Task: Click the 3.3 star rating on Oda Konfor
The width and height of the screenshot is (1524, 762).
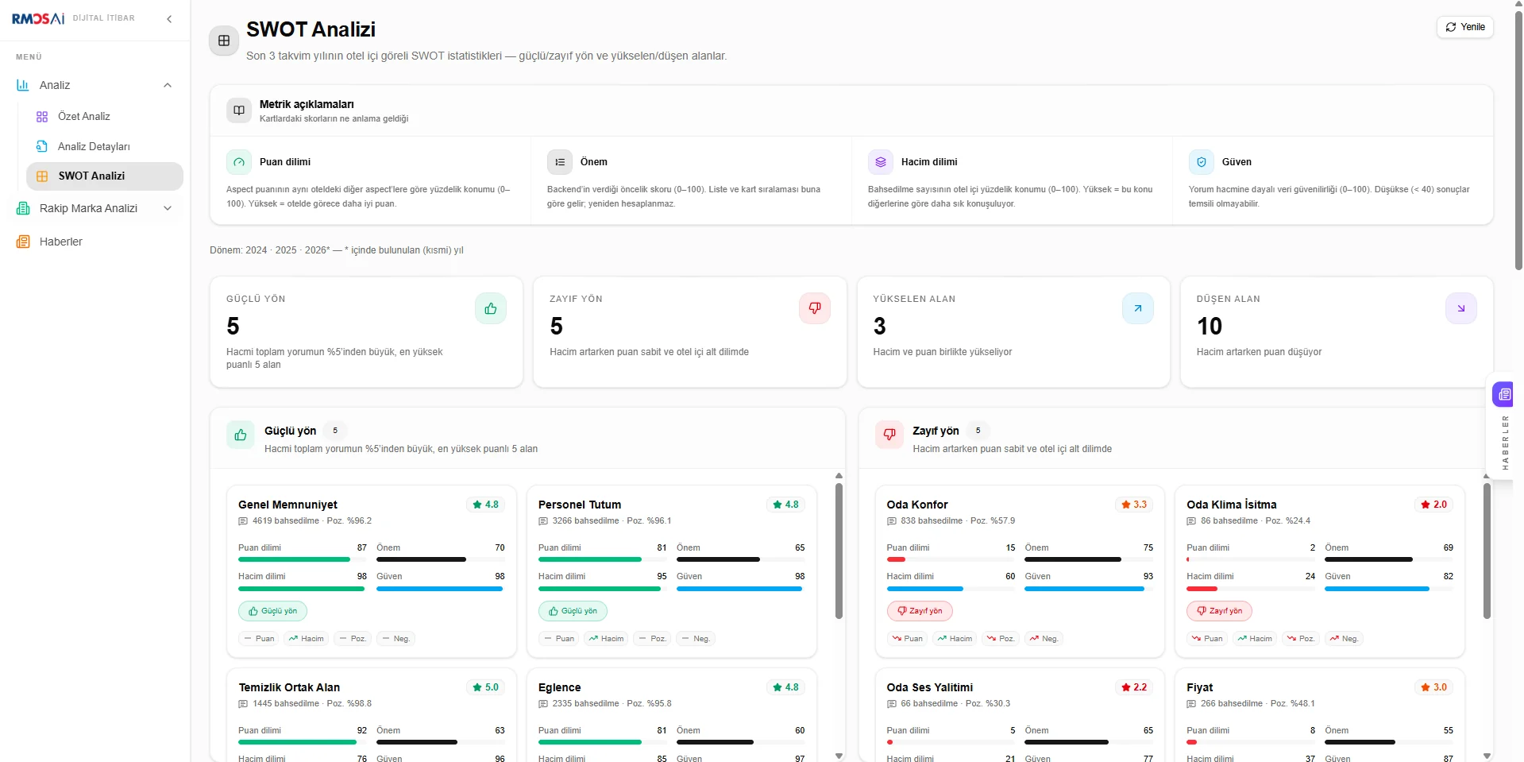Action: [1134, 505]
